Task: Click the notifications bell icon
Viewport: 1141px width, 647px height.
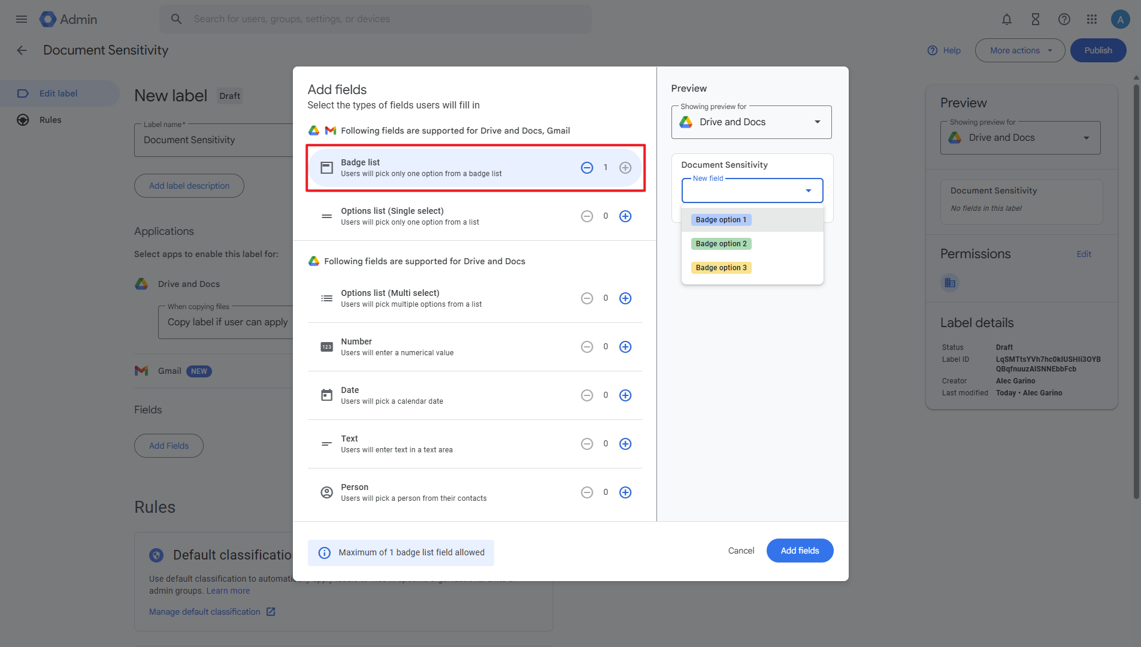Action: click(1007, 19)
